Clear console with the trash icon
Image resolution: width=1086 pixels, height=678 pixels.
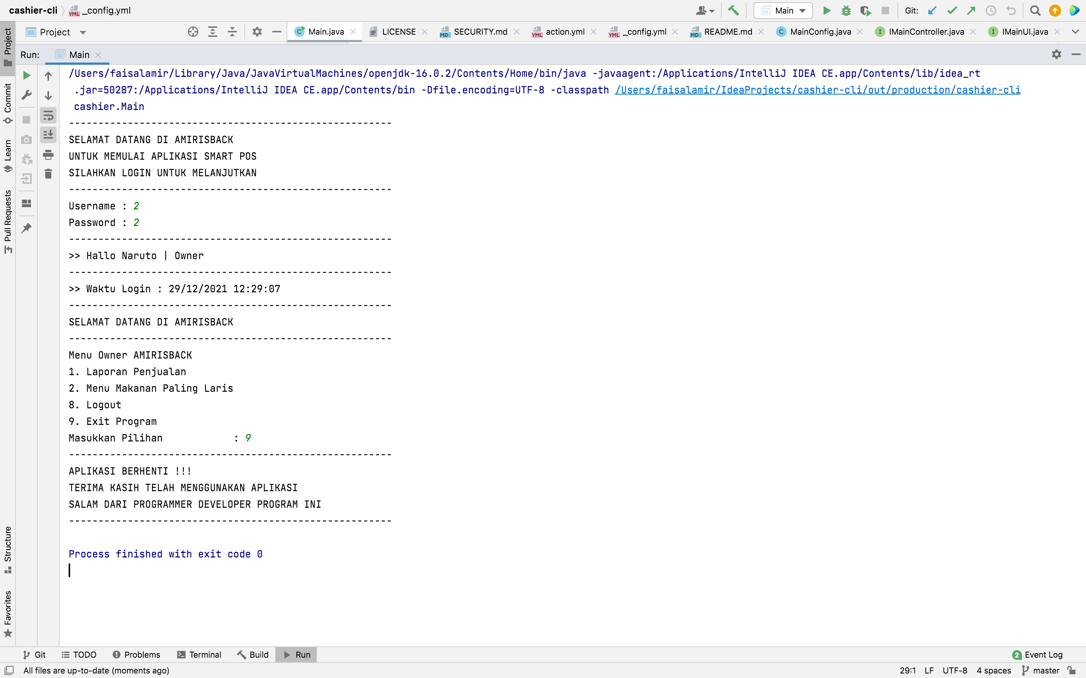click(48, 174)
